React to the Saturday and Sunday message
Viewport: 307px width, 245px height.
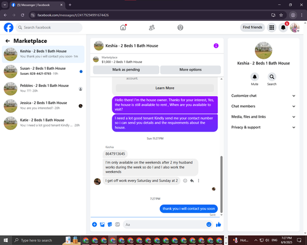[x=185, y=181]
